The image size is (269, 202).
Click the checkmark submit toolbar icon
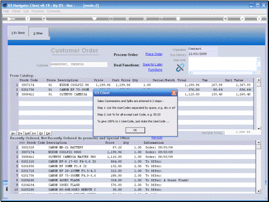pyautogui.click(x=242, y=18)
